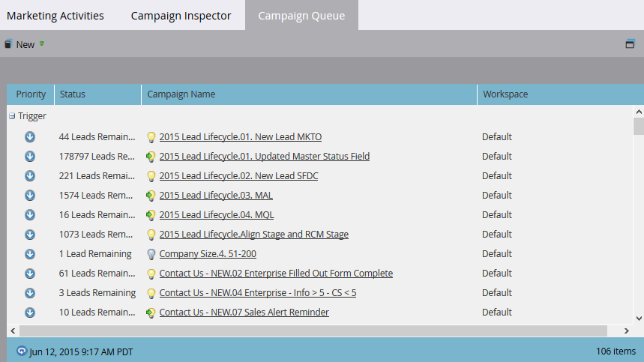Click priority arrow for 03. MAL row
The image size is (644, 362).
click(29, 196)
